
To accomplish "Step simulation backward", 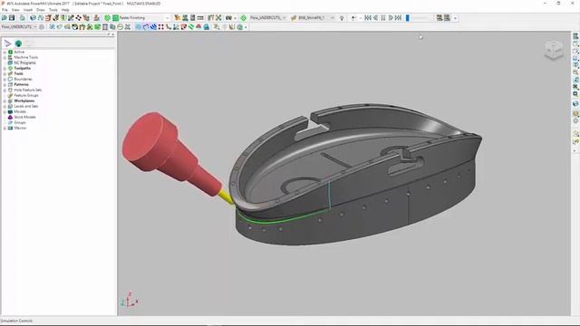I will click(x=375, y=18).
